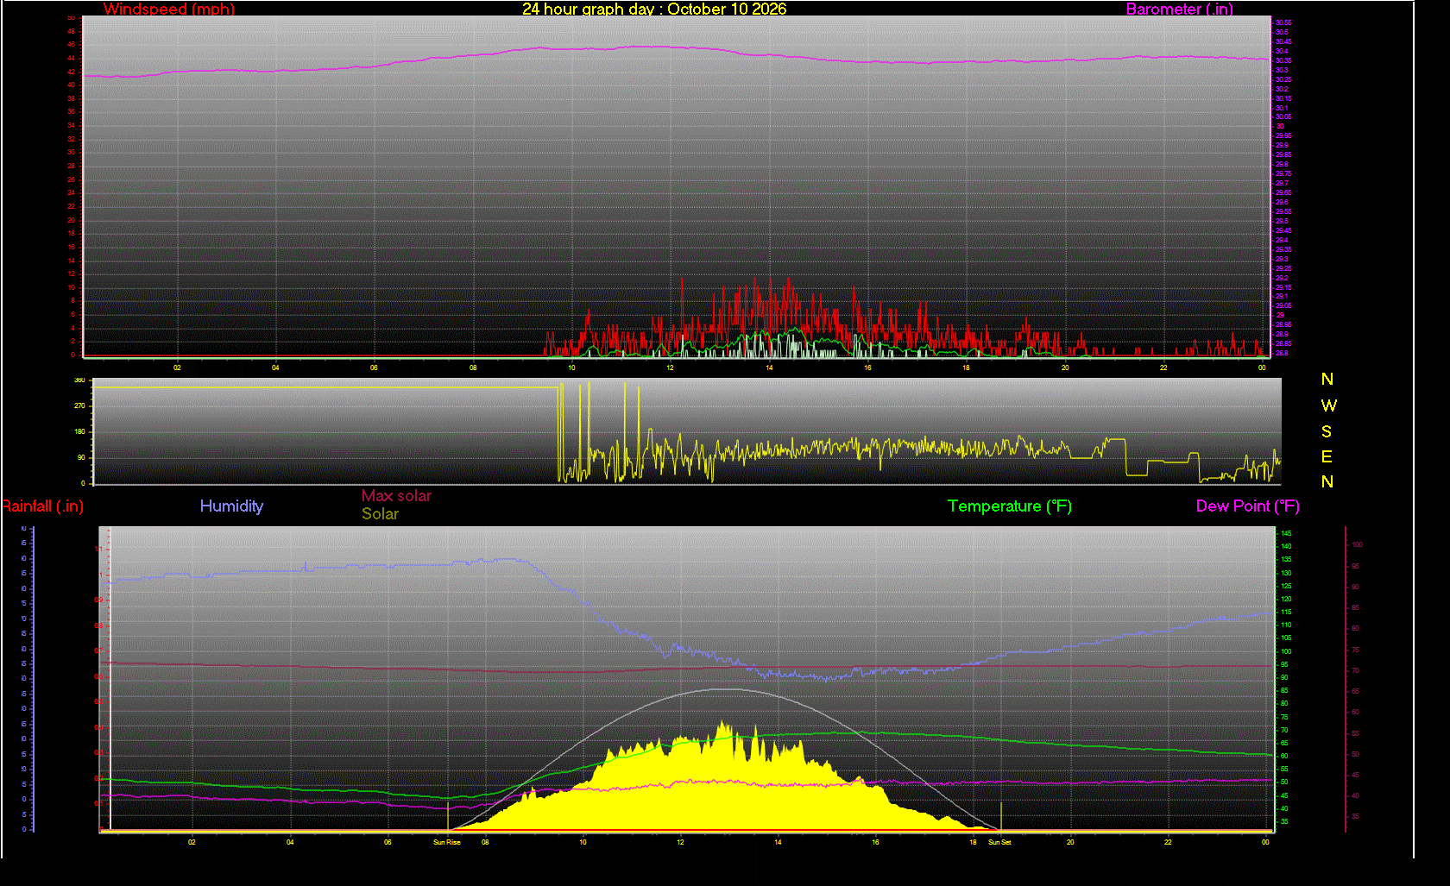
Task: Click the blue "Humidity" legend label
Action: click(231, 506)
